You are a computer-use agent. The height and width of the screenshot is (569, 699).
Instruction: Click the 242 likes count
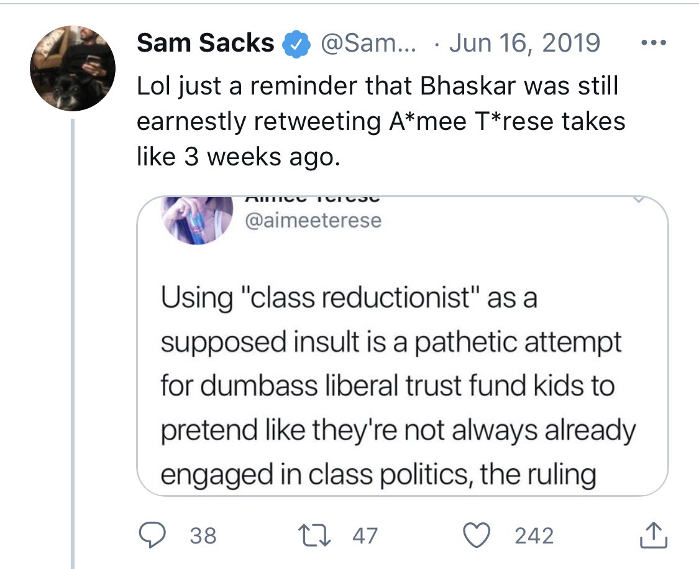coord(534,535)
